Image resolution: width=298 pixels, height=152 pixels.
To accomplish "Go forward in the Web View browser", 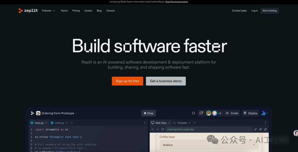I will pos(157,129).
